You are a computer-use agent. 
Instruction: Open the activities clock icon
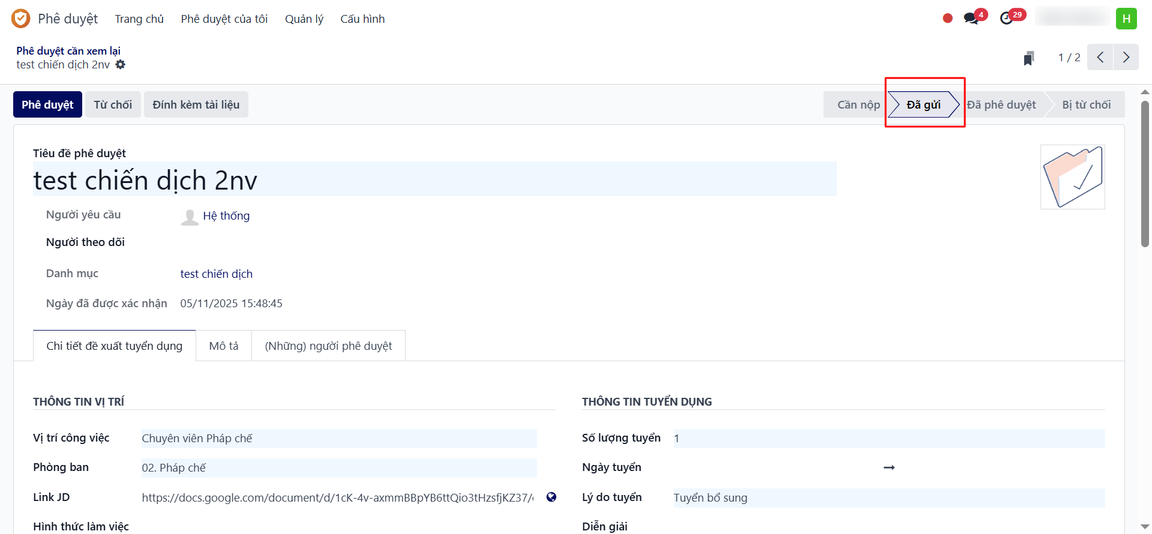[1007, 19]
